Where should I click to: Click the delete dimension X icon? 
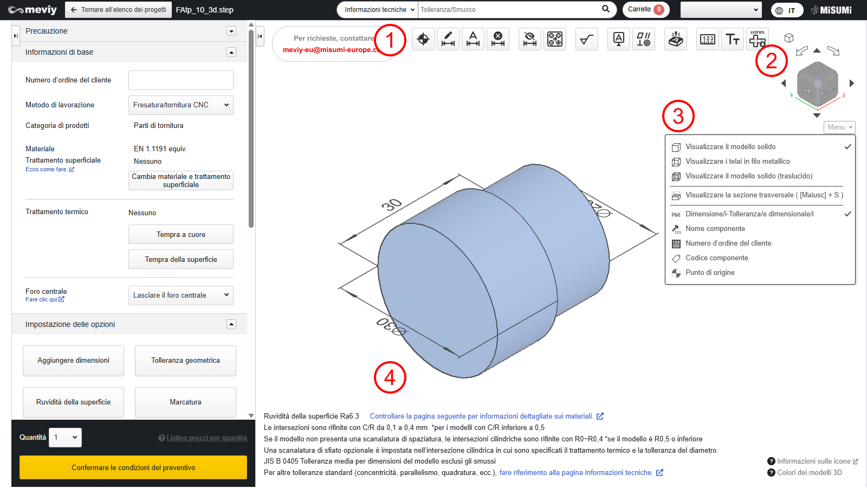pos(498,39)
